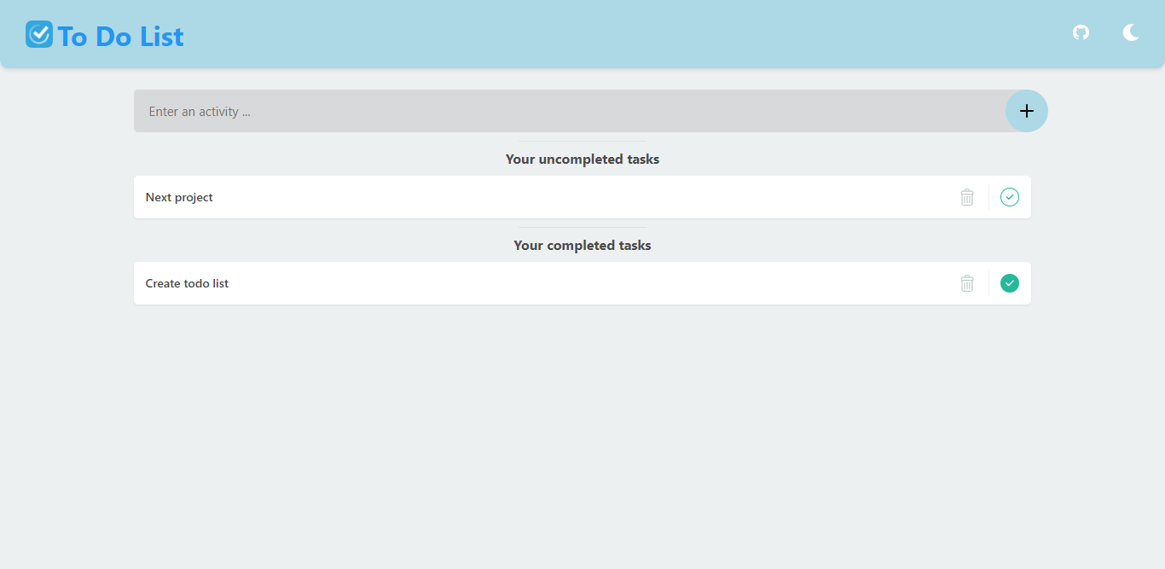1165x569 pixels.
Task: Click the blue checkmark logo icon
Action: click(x=39, y=34)
